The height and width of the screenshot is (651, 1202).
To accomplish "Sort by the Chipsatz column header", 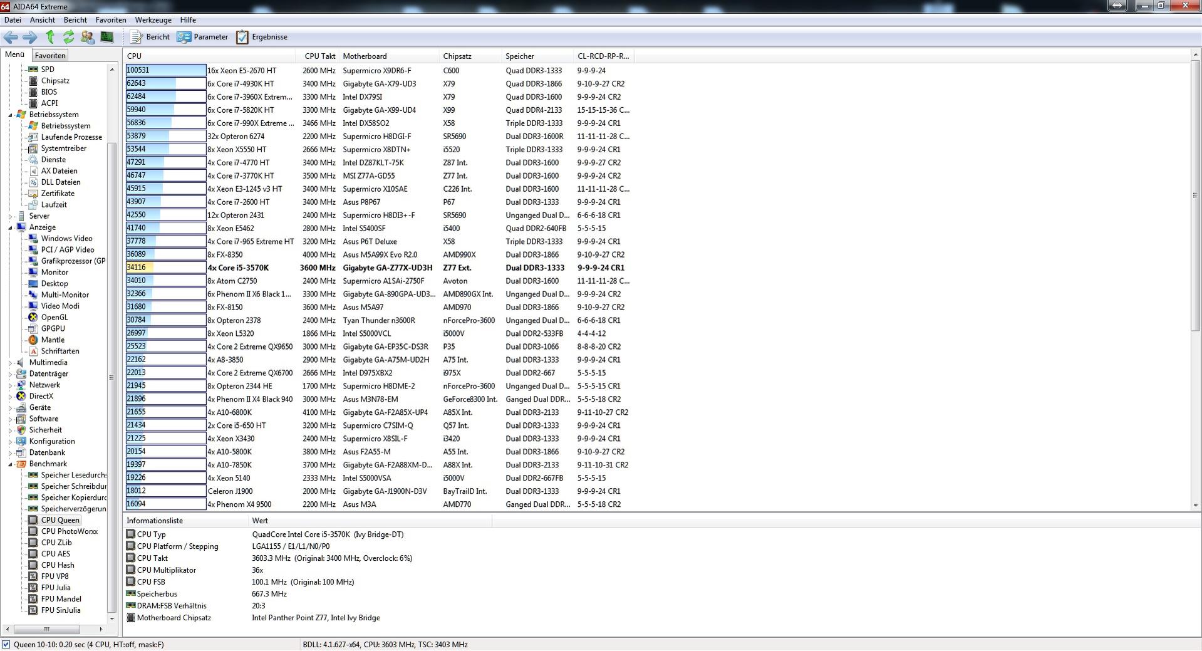I will pyautogui.click(x=470, y=56).
